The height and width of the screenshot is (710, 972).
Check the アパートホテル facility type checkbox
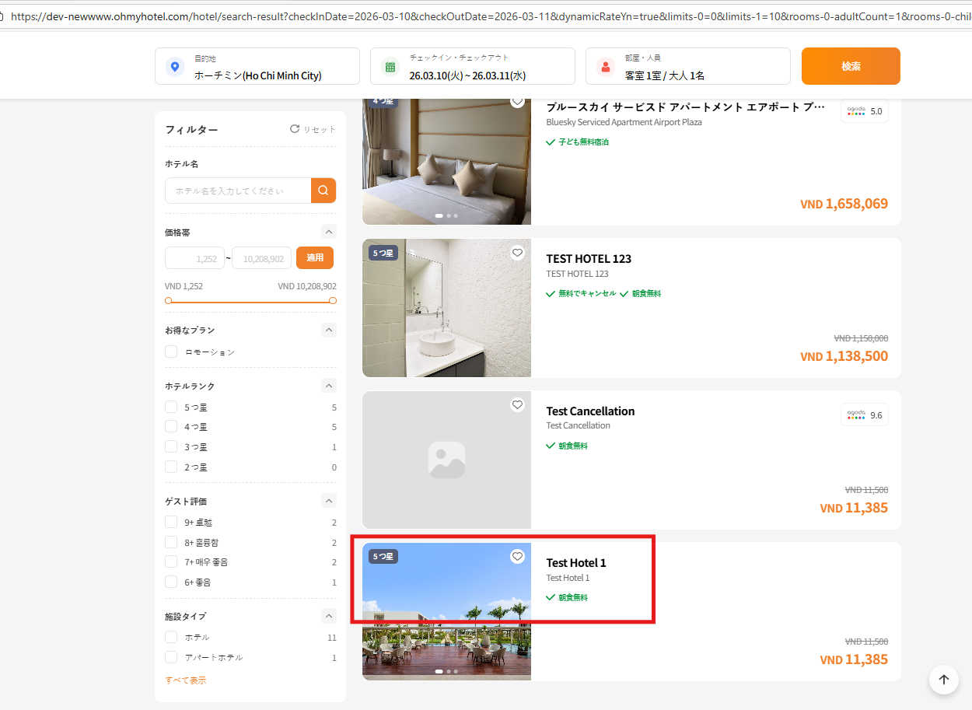[x=171, y=657]
